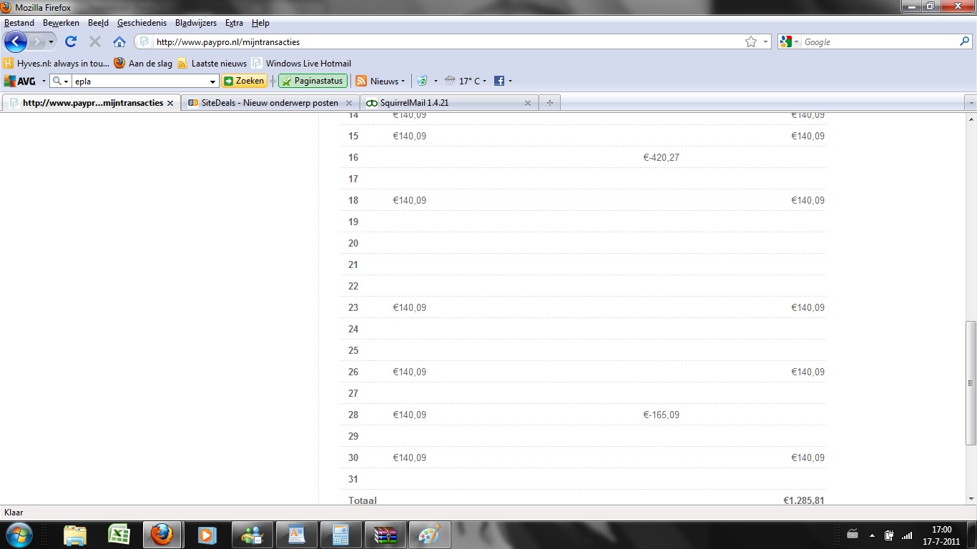Open WinRAR from the taskbar
The height and width of the screenshot is (549, 977).
(386, 535)
